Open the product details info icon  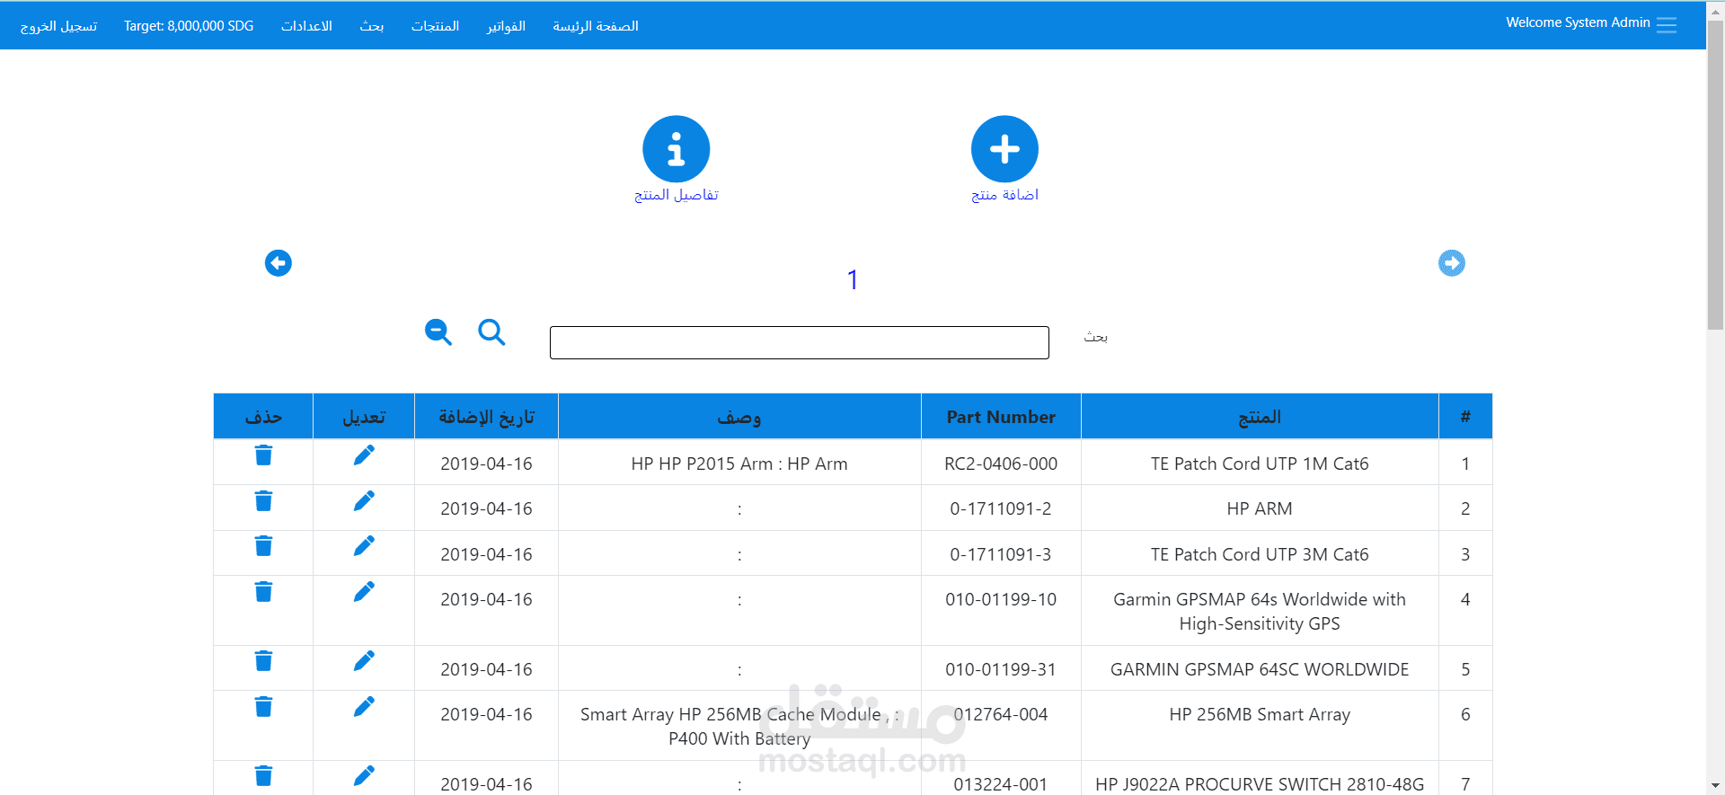tap(676, 149)
